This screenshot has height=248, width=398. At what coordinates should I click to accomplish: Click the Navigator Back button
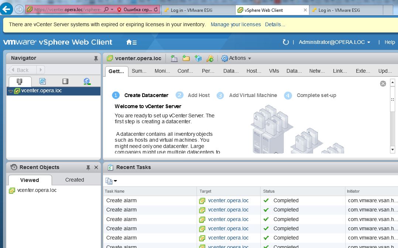pos(22,70)
